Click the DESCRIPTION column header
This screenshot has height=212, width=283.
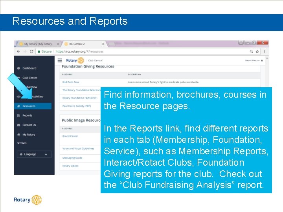(135, 75)
